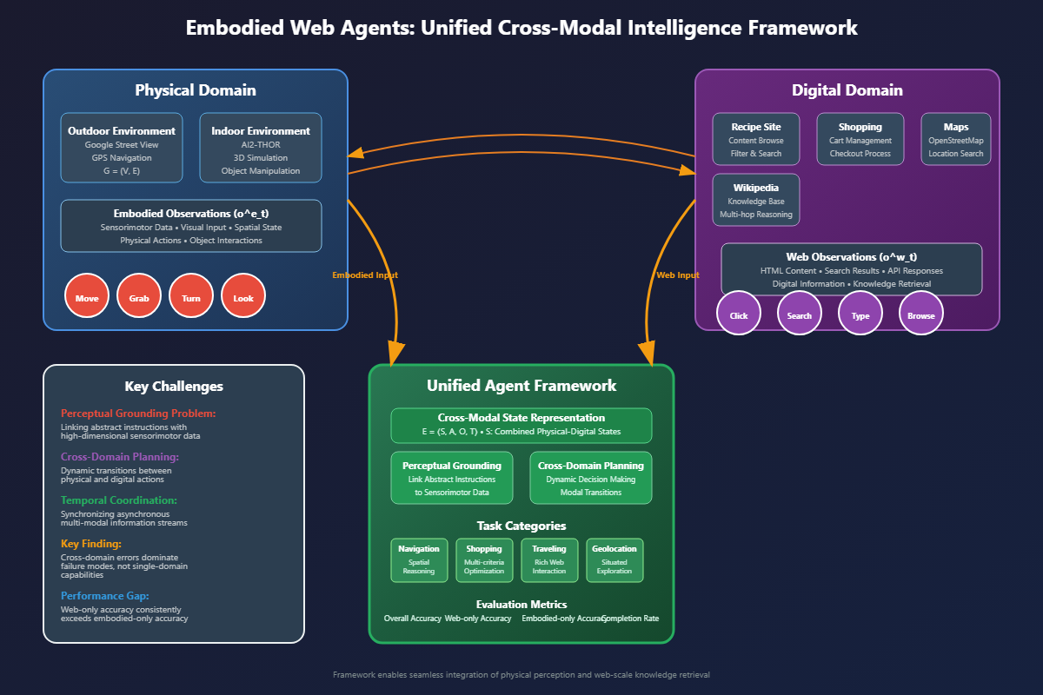Image resolution: width=1043 pixels, height=695 pixels.
Task: Expand the Web Observations panel
Action: [851, 269]
